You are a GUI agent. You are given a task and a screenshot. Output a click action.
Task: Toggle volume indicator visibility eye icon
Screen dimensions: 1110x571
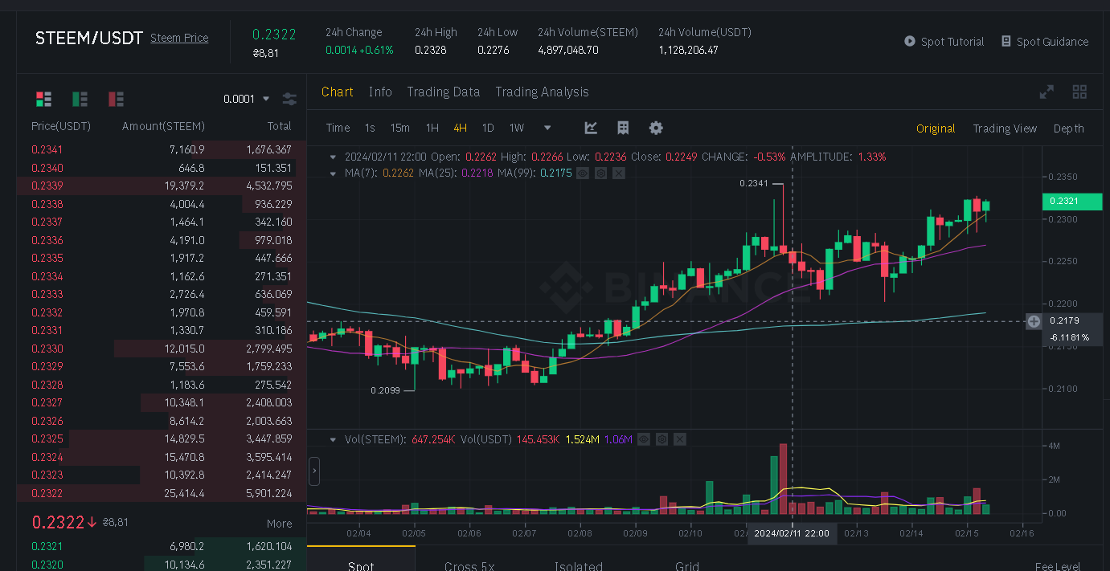pyautogui.click(x=644, y=439)
